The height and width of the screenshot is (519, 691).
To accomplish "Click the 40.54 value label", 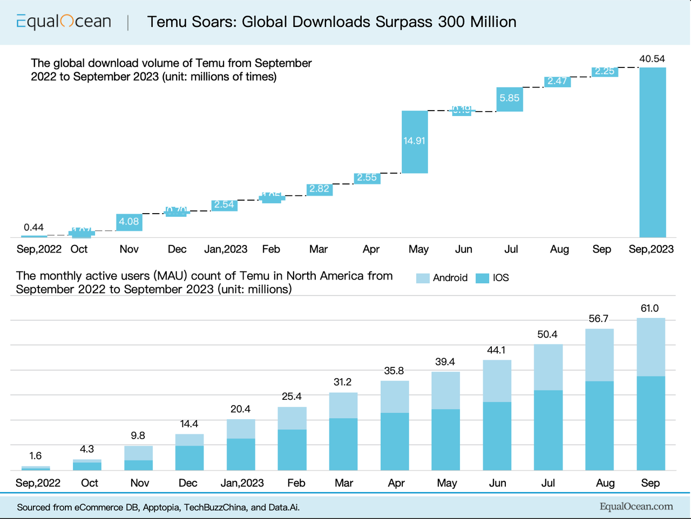I will (652, 58).
